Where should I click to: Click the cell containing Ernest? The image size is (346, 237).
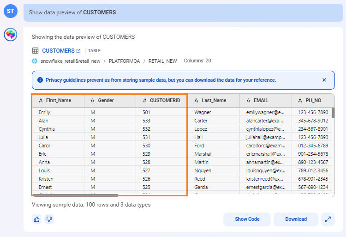pyautogui.click(x=58, y=187)
